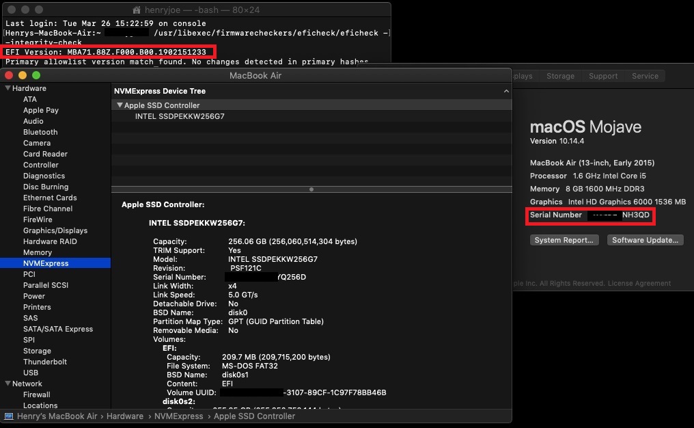Screen dimensions: 694x428
Task: Select Card Reader in the sidebar
Action: [x=45, y=154]
